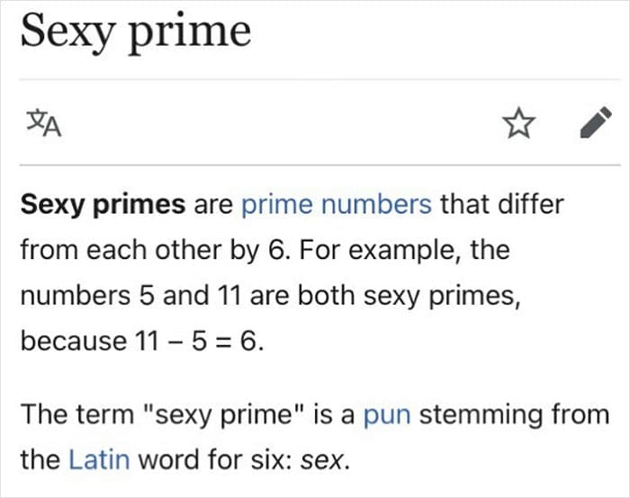The height and width of the screenshot is (498, 630).
Task: Star this article to watch it
Action: click(x=519, y=123)
